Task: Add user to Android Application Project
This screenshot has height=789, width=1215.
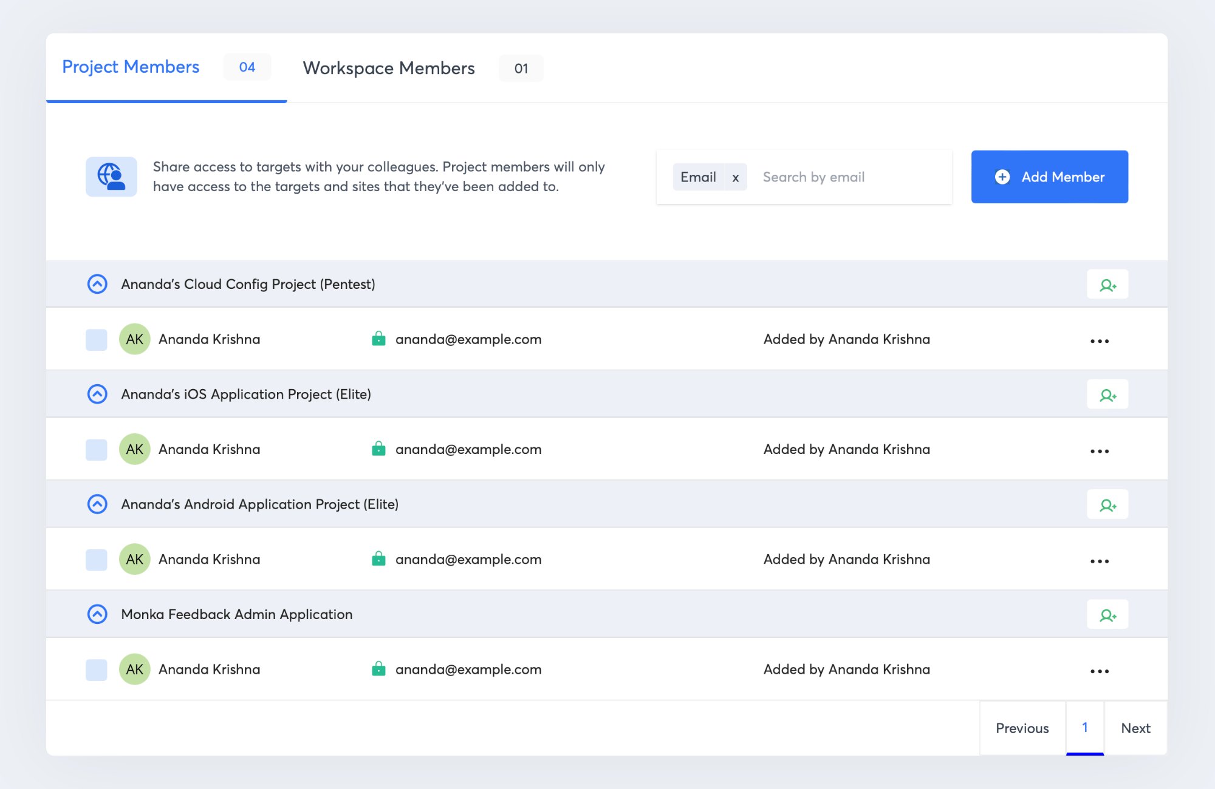Action: [x=1107, y=504]
